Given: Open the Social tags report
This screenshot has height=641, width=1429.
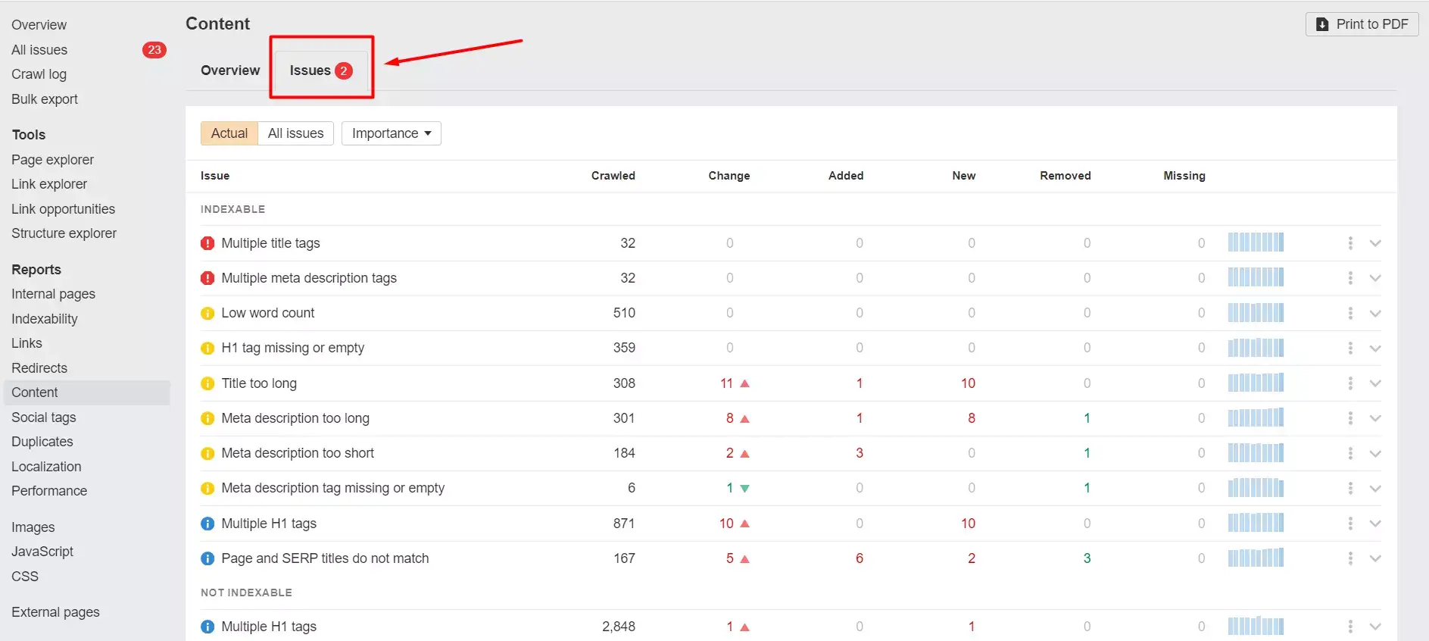Looking at the screenshot, I should click(x=43, y=417).
